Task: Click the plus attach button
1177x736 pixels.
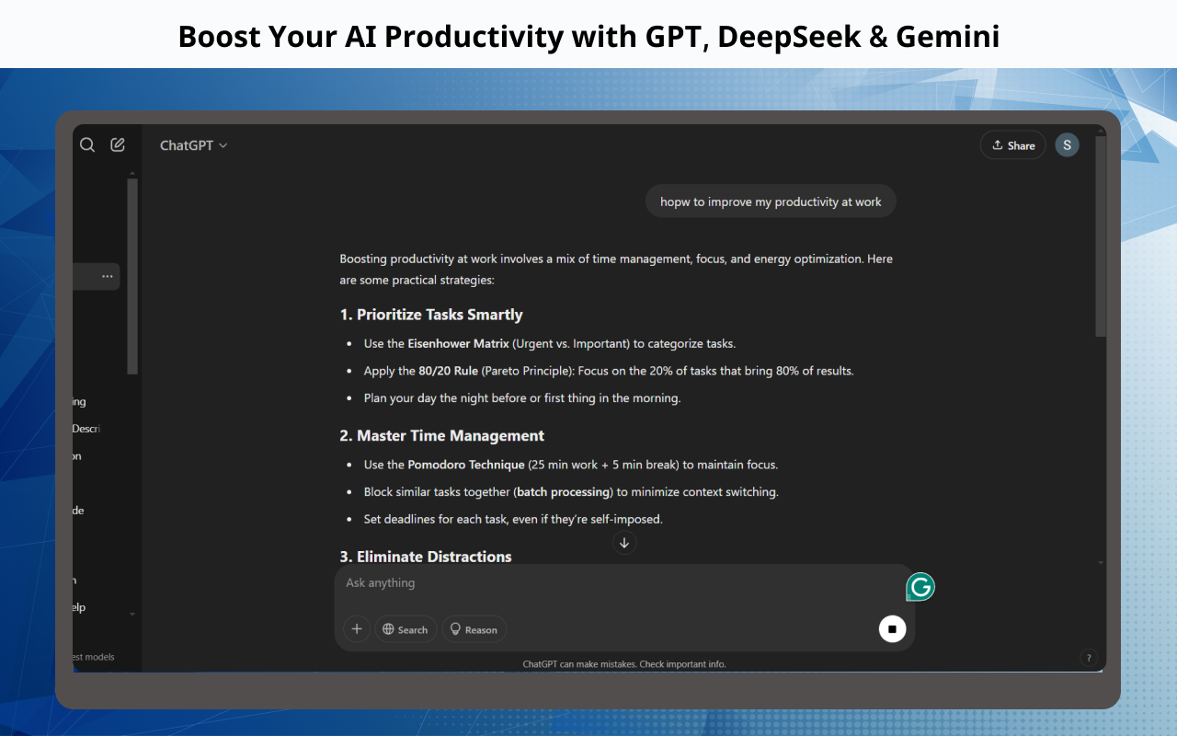Action: 357,629
